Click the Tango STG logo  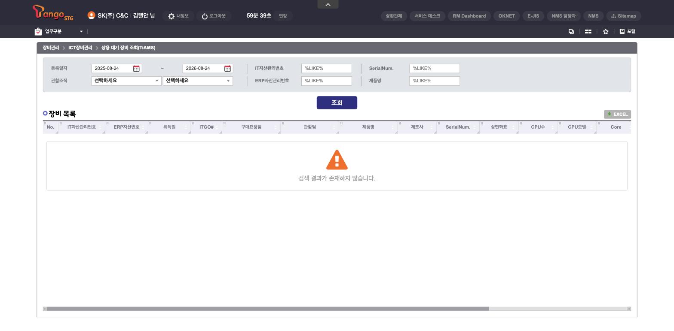[x=53, y=13]
